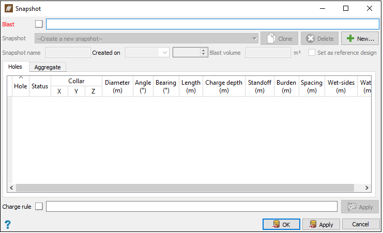Click the Snapshot name field

[68, 53]
